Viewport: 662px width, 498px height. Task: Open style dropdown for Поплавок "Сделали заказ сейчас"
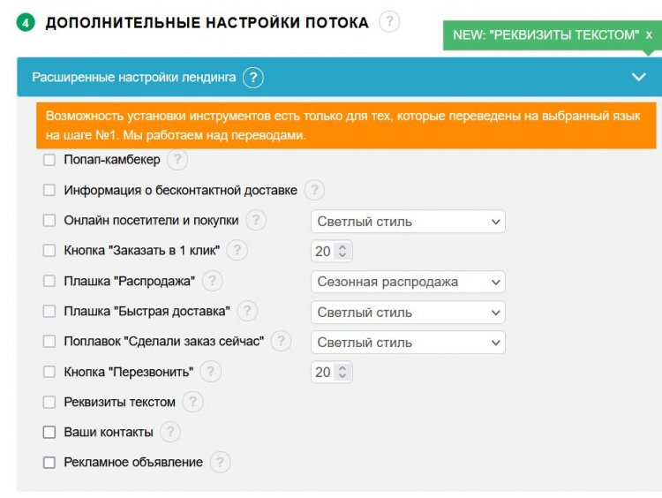coord(408,342)
